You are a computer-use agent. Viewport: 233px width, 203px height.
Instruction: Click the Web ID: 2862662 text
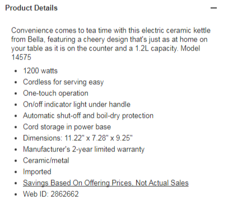(51, 194)
